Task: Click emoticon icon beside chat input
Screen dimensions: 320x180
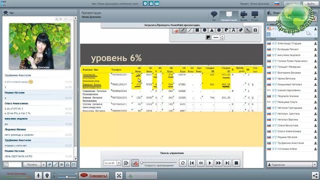Action: (x=6, y=164)
